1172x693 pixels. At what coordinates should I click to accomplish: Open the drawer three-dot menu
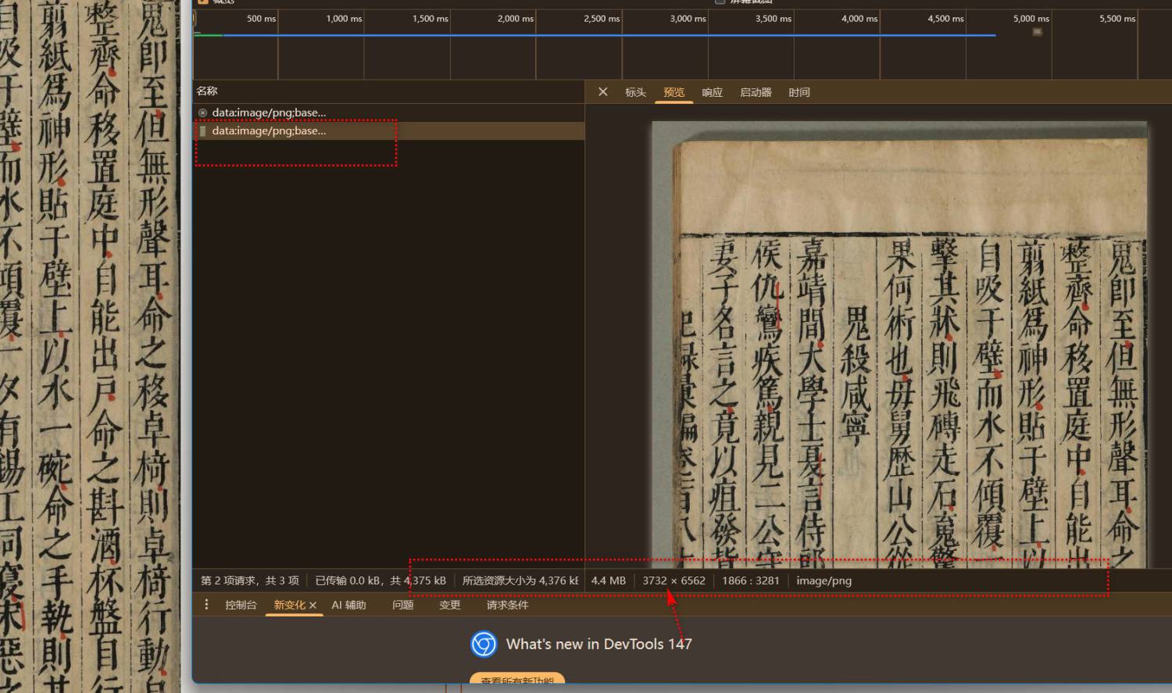click(206, 605)
